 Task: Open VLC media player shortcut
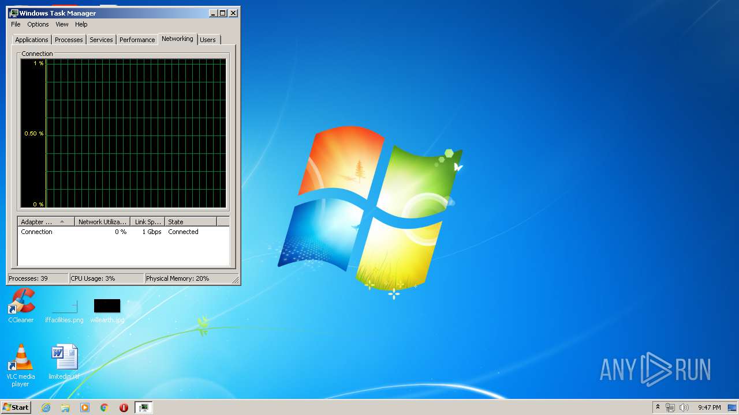[x=21, y=365]
